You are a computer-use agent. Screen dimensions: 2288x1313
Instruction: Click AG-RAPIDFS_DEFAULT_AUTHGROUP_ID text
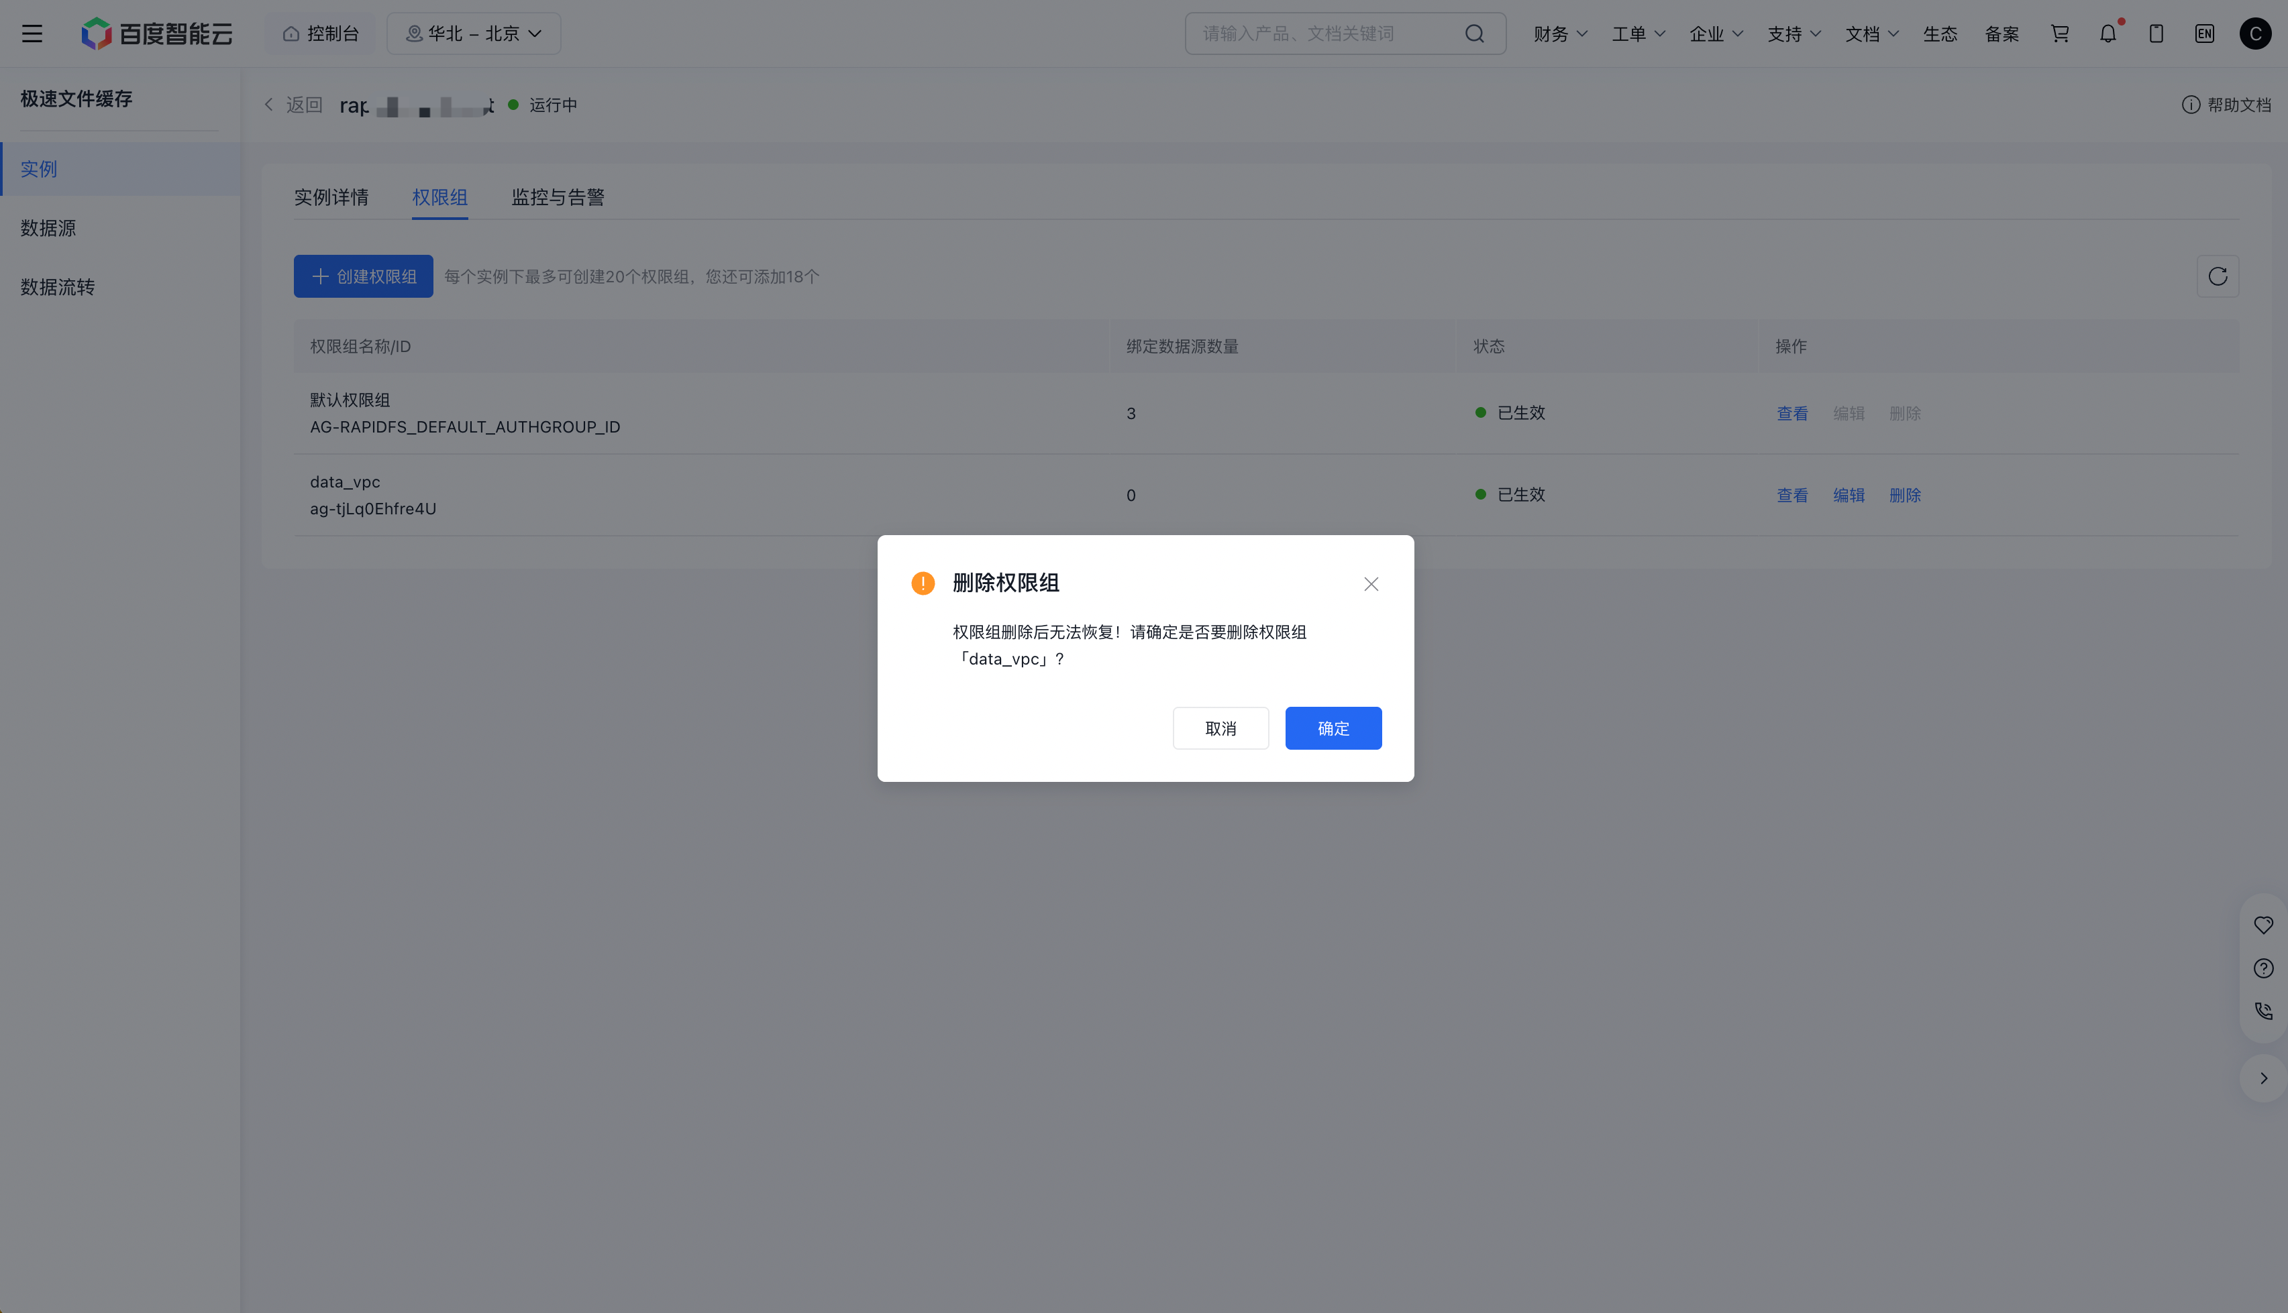pyautogui.click(x=466, y=426)
